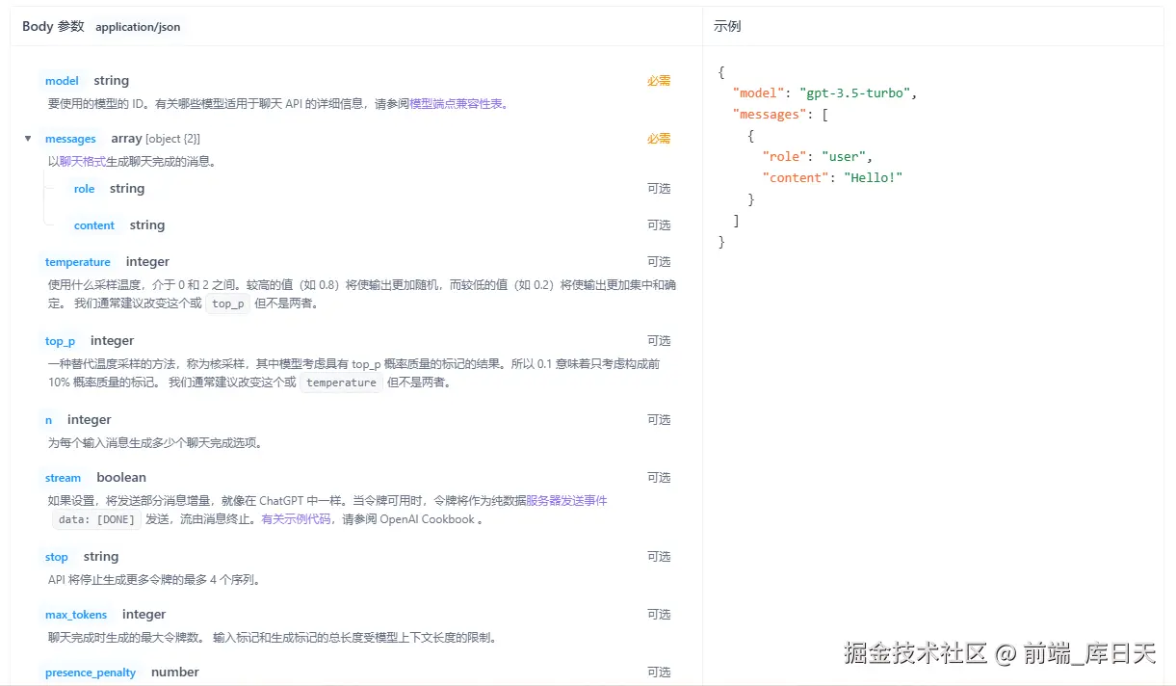Click the top_p parameter name
This screenshot has width=1176, height=686.
[60, 340]
